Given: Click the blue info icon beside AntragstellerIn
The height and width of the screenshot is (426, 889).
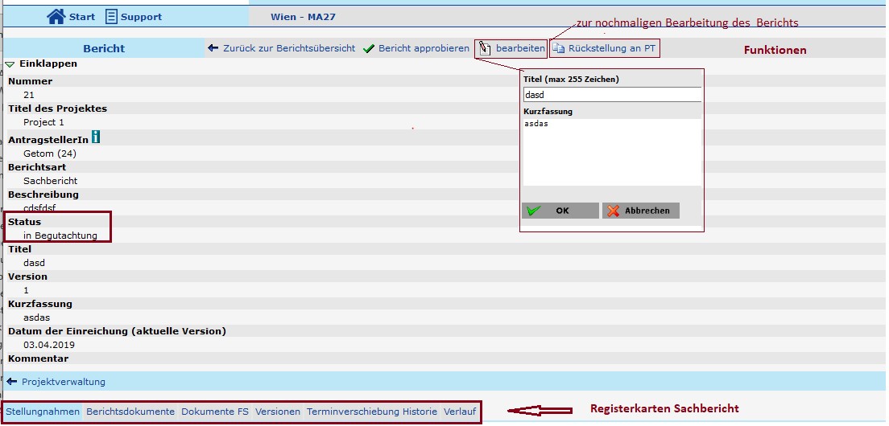Looking at the screenshot, I should point(96,138).
